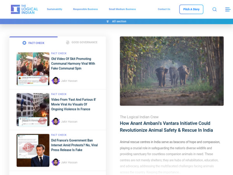Click Jakir Hassan avatar under skit article
The height and width of the screenshot is (175, 233).
coord(56,80)
